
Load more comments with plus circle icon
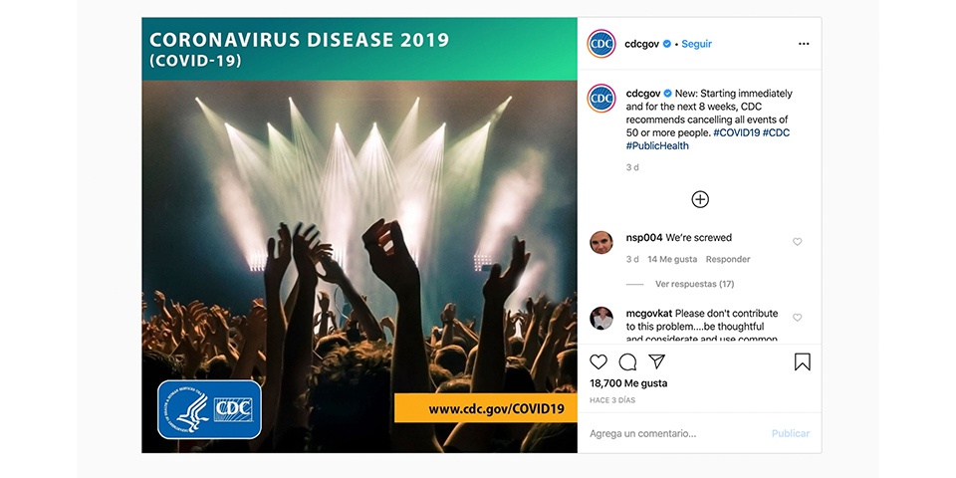700,199
